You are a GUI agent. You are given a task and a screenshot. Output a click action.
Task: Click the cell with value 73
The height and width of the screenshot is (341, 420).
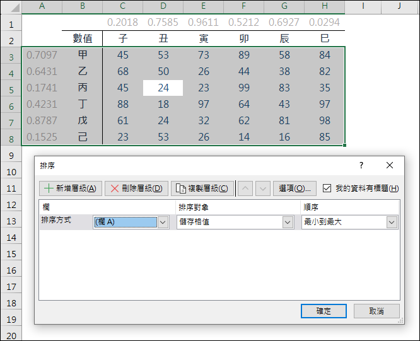pos(204,55)
